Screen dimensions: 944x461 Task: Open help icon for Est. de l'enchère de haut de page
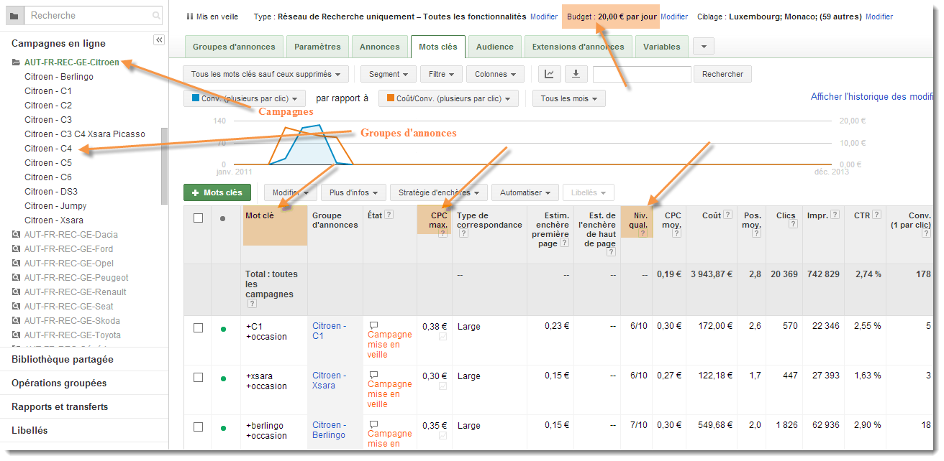coord(611,252)
